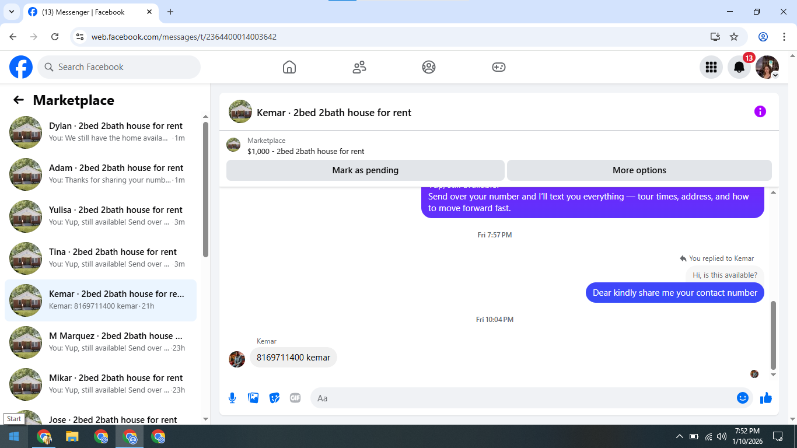Click the listing thumbnail beside Marketplace label
The height and width of the screenshot is (448, 797).
[233, 145]
